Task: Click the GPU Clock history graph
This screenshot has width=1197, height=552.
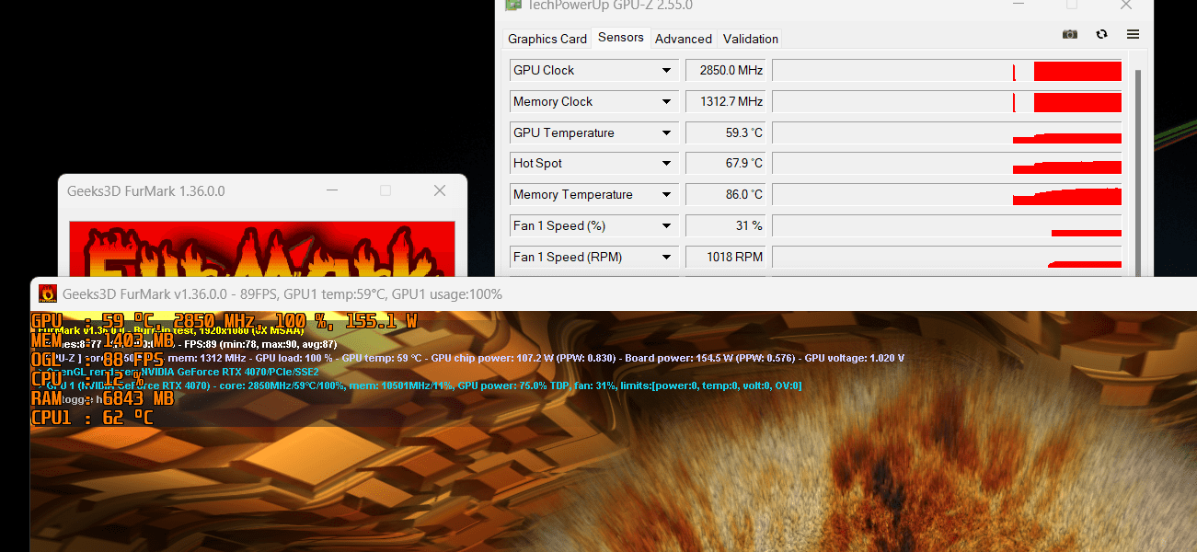Action: [947, 71]
